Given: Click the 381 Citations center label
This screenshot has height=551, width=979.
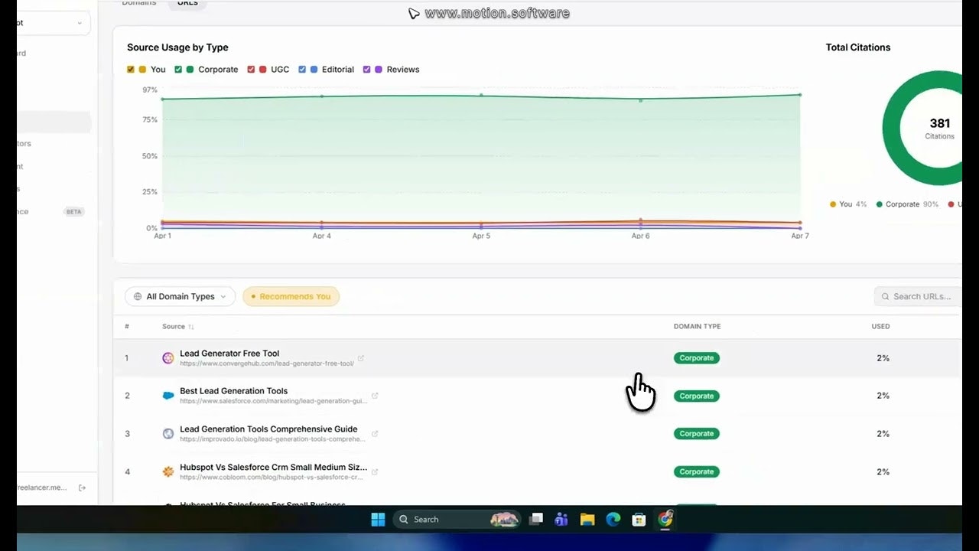Looking at the screenshot, I should click(939, 128).
